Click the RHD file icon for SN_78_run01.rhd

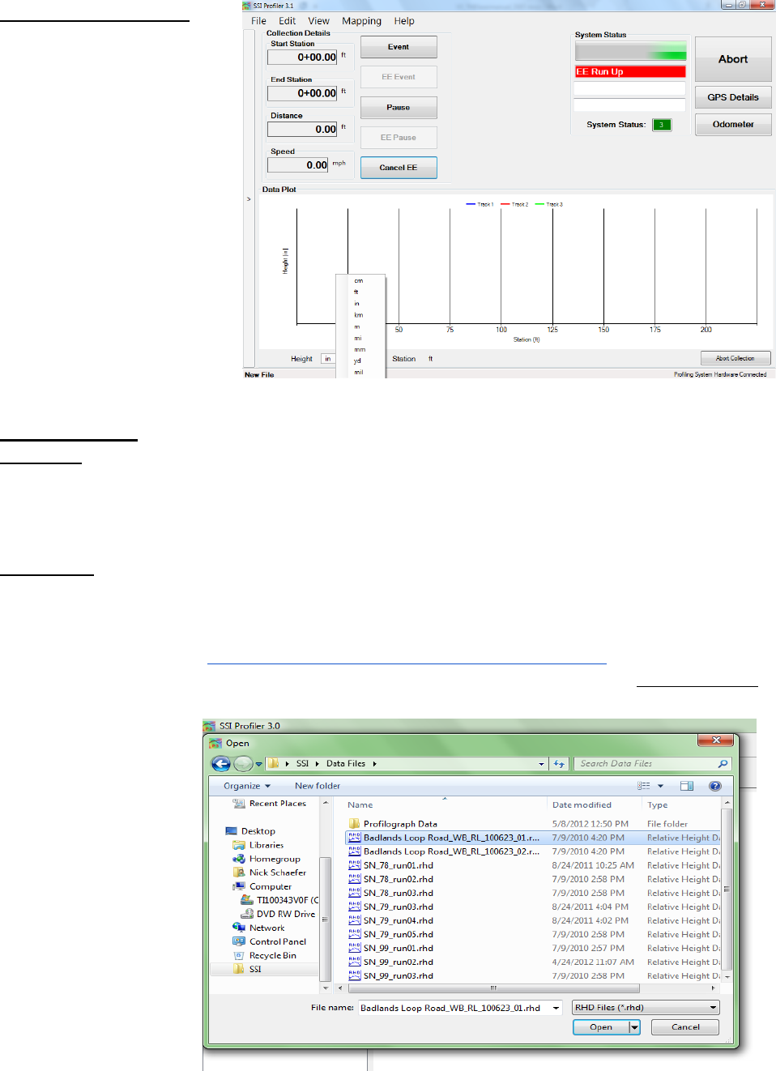(354, 864)
